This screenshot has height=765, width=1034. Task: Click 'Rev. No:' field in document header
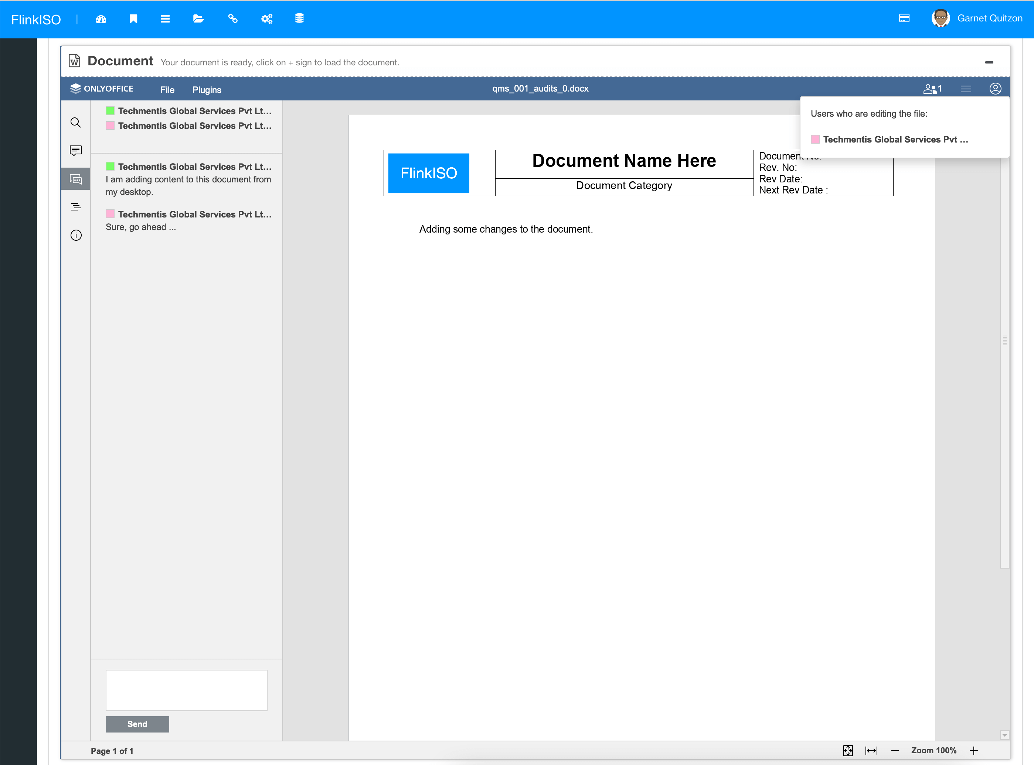click(778, 168)
